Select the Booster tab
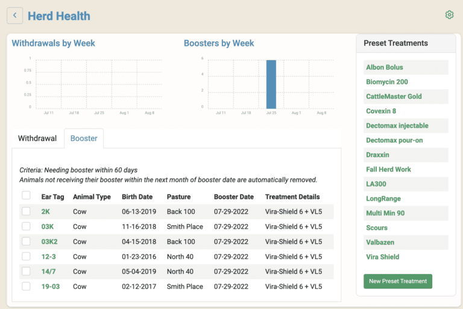The height and width of the screenshot is (309, 463). (x=84, y=139)
